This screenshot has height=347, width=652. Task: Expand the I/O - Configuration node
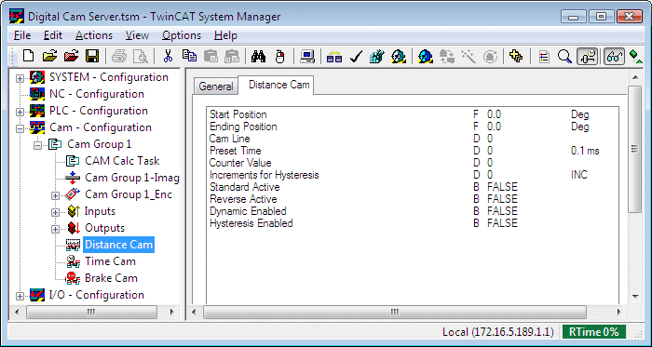click(x=20, y=296)
